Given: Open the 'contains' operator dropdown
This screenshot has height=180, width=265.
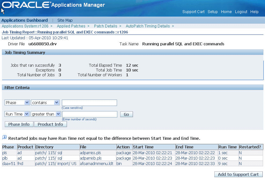Looking at the screenshot, I should (x=45, y=102).
